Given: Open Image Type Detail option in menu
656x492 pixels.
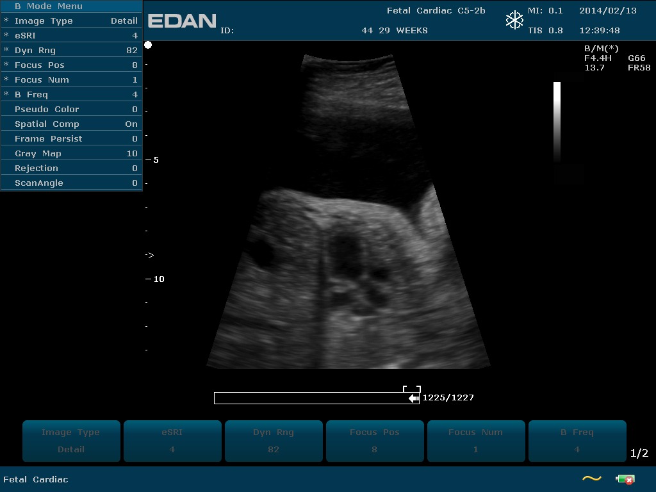Looking at the screenshot, I should coord(71,21).
